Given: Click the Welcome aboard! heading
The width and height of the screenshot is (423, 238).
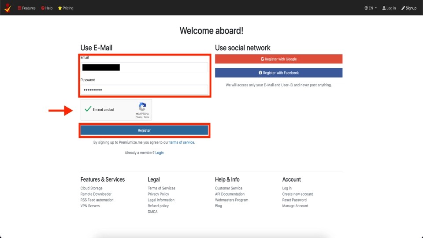Looking at the screenshot, I should (x=211, y=30).
